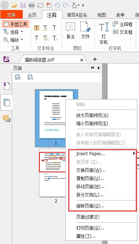Screen dimensions: 139x244
Task: Collapse the 页面 panel with left arrow
Action: 98,68
